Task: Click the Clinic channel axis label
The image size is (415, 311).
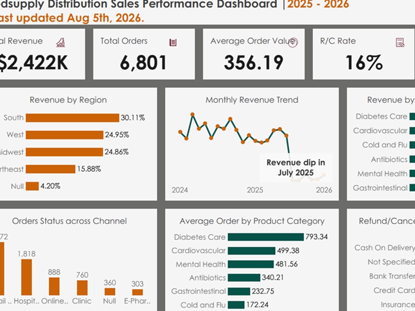Action: (81, 301)
